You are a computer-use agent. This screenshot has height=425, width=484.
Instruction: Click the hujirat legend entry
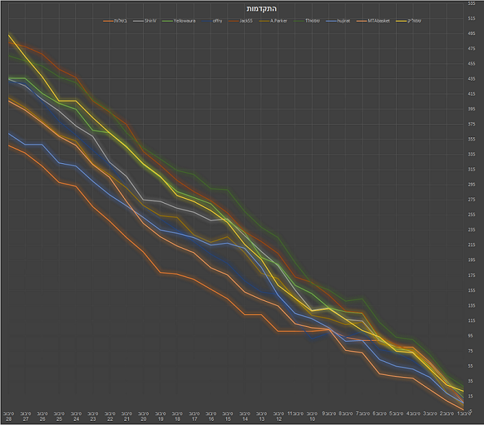tap(338, 21)
